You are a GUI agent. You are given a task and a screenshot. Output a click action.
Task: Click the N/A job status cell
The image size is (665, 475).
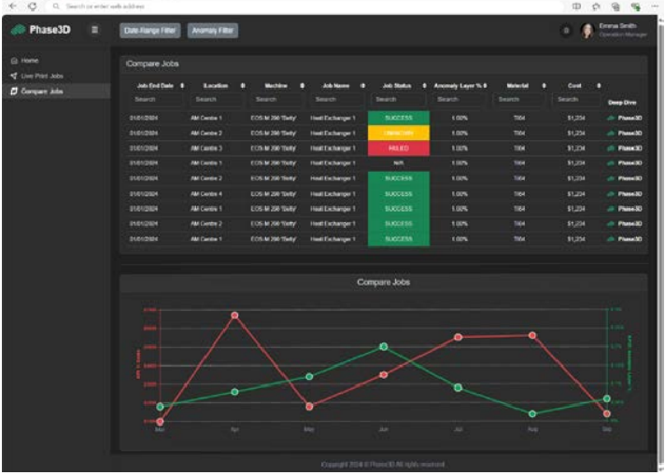[399, 163]
